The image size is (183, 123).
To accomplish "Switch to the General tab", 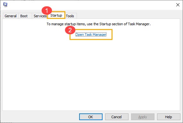I will (11, 16).
